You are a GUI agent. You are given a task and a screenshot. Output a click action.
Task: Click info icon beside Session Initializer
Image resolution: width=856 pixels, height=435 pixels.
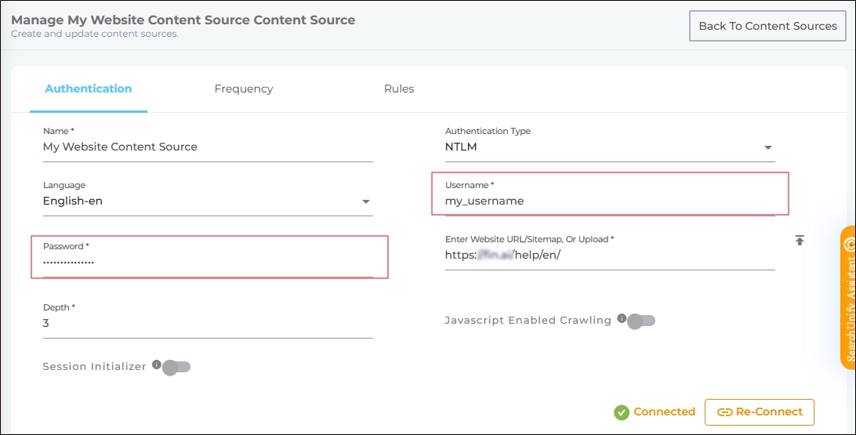pyautogui.click(x=157, y=364)
